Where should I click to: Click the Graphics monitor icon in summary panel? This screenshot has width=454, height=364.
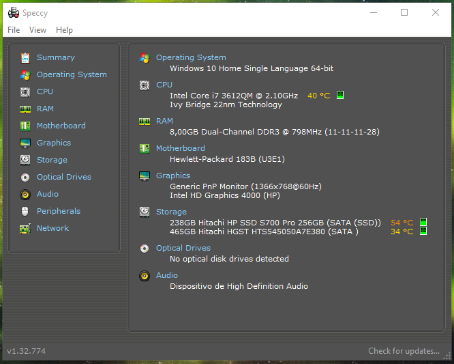pyautogui.click(x=145, y=176)
